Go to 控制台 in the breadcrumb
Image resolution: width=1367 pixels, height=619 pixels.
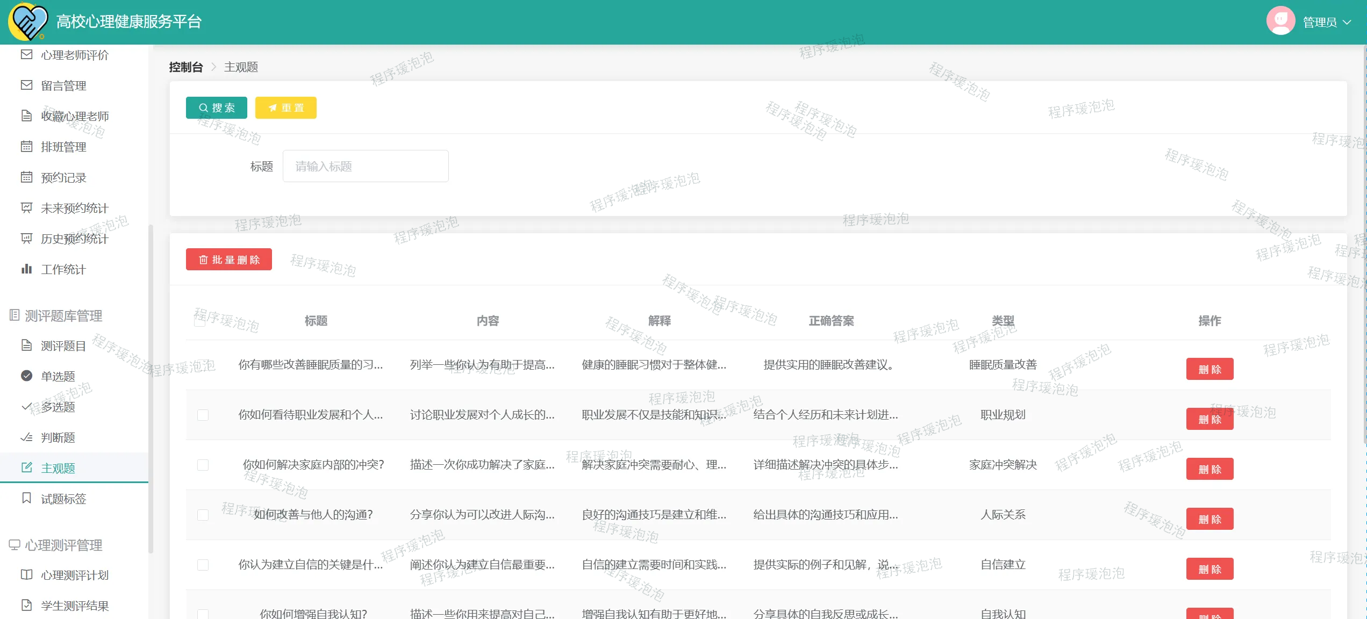pyautogui.click(x=186, y=67)
